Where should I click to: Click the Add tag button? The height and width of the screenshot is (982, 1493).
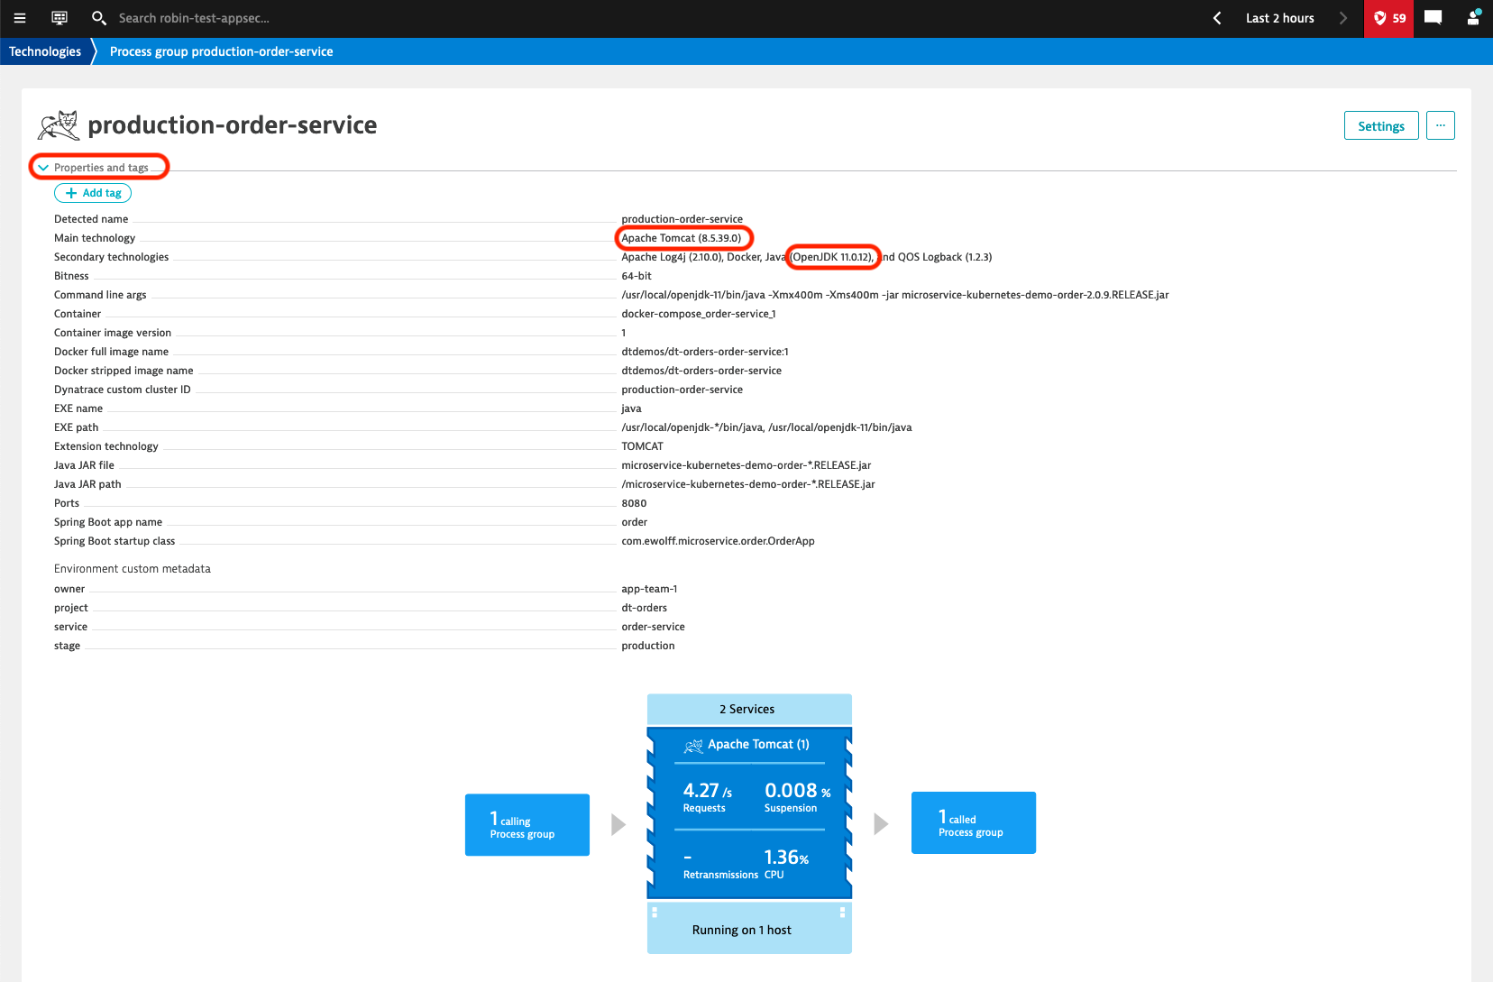(x=93, y=193)
